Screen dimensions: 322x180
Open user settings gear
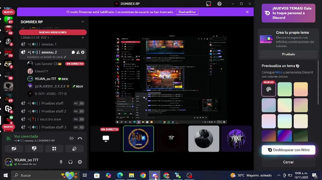tap(80, 162)
